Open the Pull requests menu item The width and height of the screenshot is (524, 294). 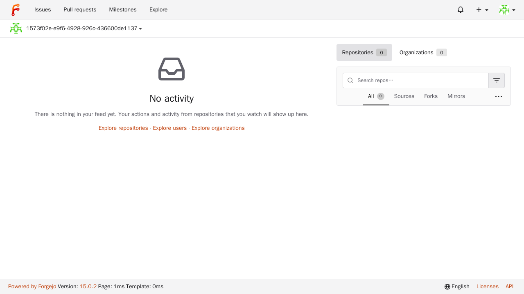point(80,10)
